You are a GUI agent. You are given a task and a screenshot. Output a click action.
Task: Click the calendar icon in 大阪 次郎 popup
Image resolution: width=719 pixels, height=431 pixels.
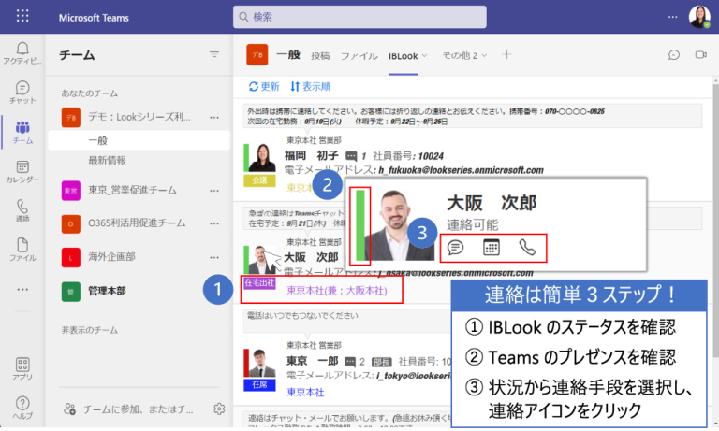click(x=492, y=248)
